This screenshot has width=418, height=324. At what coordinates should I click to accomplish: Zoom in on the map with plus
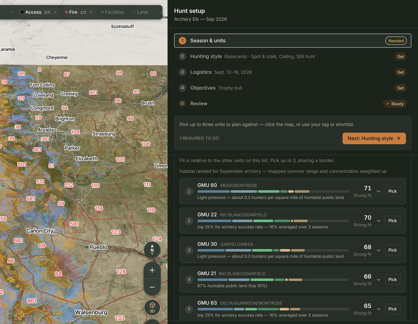click(x=152, y=270)
